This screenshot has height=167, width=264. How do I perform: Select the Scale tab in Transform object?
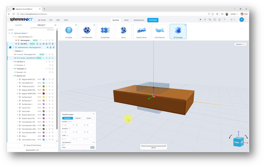[89, 118]
